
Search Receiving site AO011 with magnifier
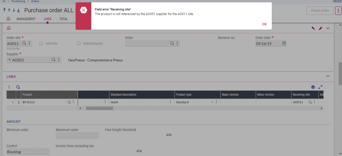(x=310, y=102)
